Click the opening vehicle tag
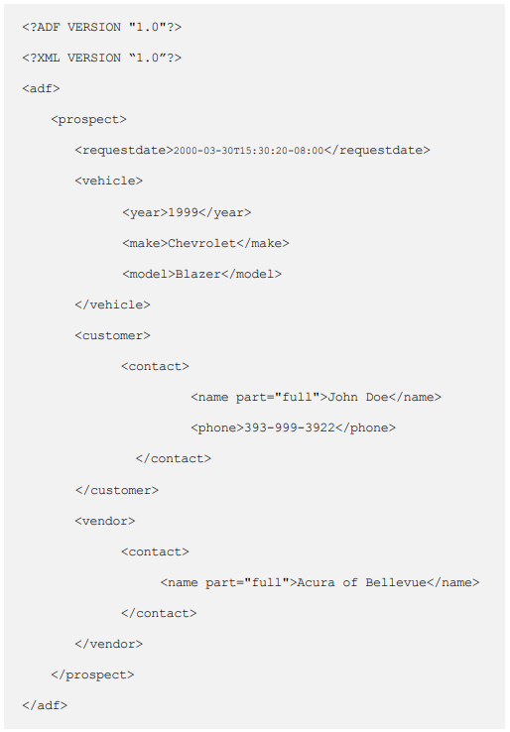Image resolution: width=510 pixels, height=732 pixels. [x=109, y=181]
